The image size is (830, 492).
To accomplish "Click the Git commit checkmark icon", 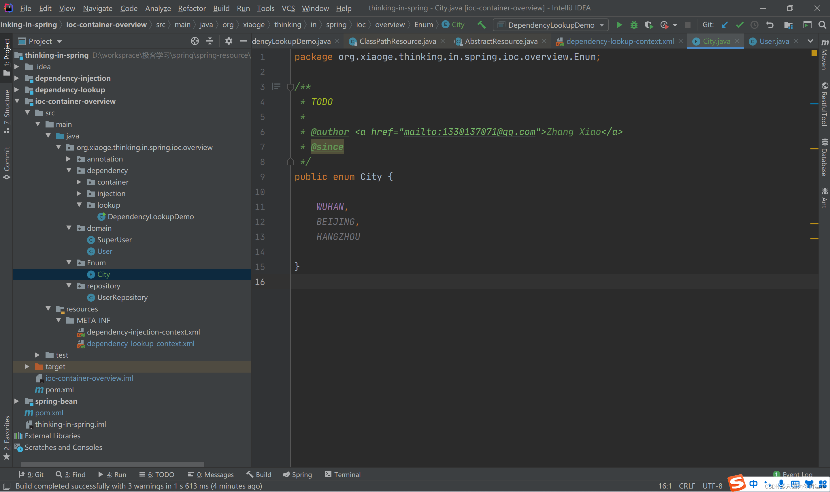I will tap(739, 25).
